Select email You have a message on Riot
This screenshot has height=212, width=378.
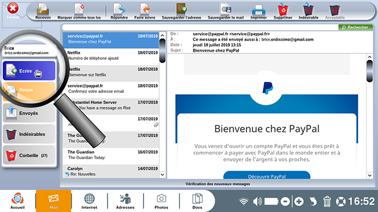[111, 106]
